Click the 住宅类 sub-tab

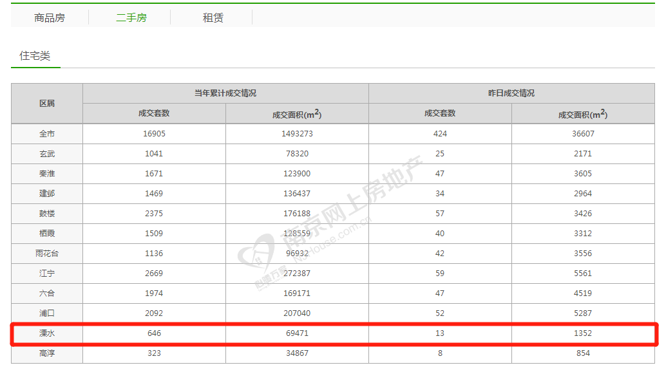[x=35, y=56]
